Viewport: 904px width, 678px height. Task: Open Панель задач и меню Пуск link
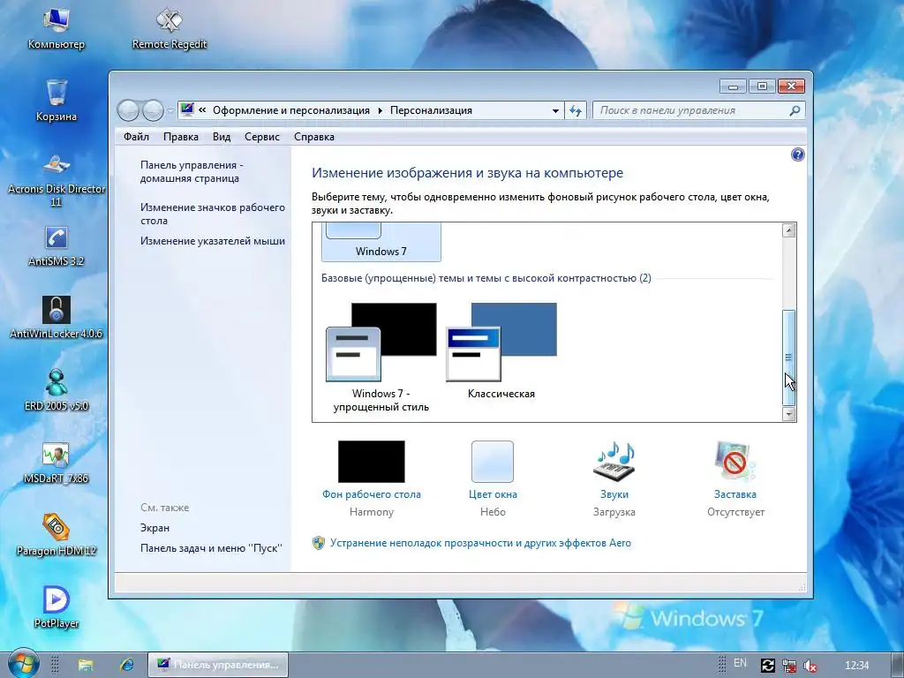point(211,547)
